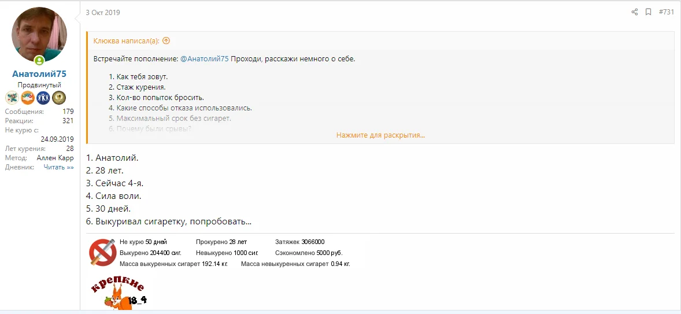Click the line 6. Выкуривал сигаретку, попробовать...

pos(169,221)
